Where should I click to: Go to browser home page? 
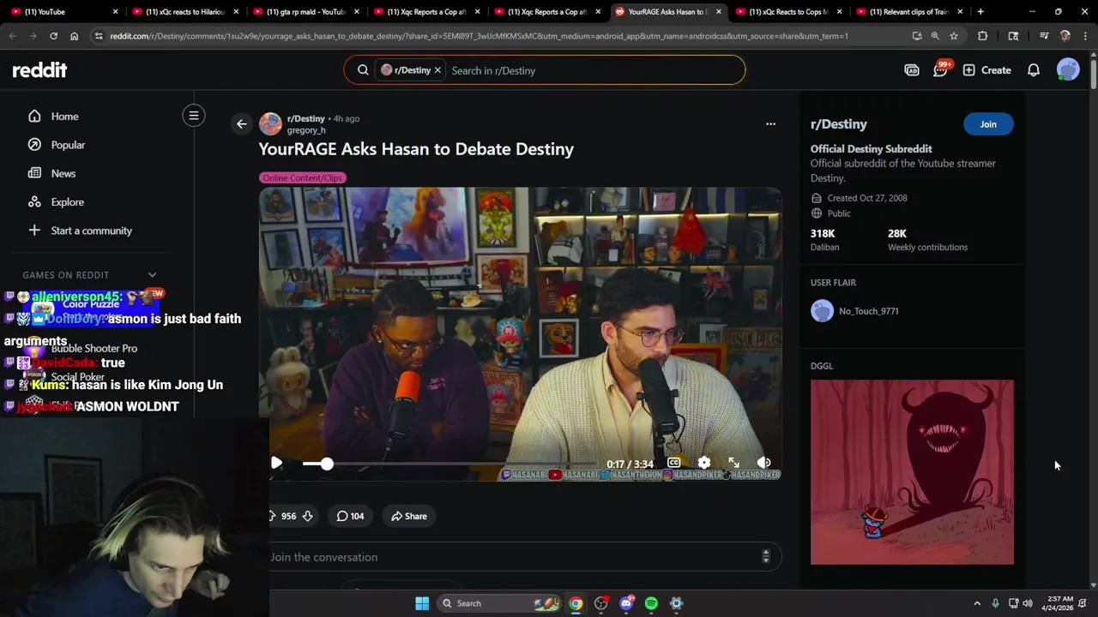click(74, 36)
